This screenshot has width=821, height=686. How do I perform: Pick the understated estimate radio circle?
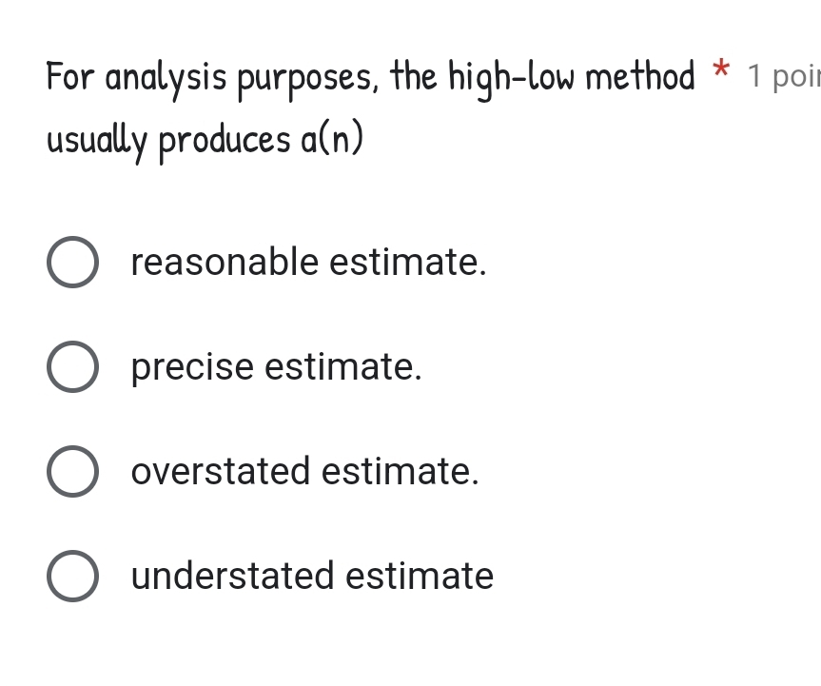point(72,577)
